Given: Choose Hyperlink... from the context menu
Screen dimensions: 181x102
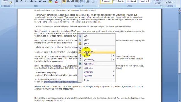Looking at the screenshot, I should 97,64.
